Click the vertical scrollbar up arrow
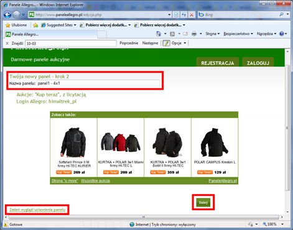This screenshot has width=293, height=230. click(x=287, y=52)
